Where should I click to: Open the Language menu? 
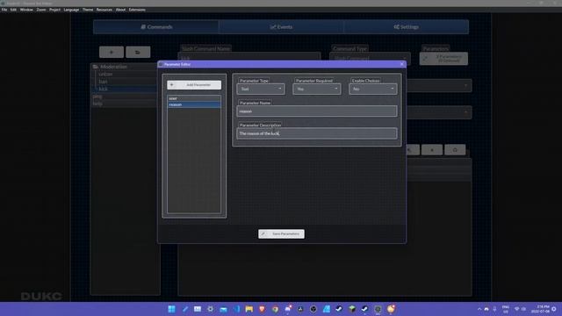(x=71, y=10)
